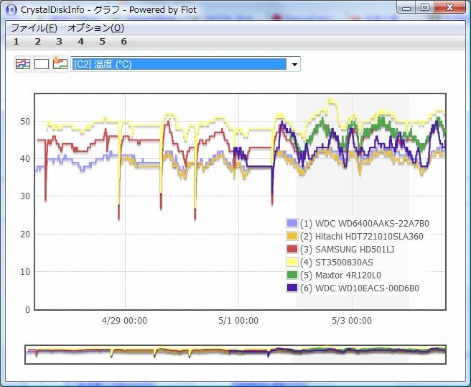Click the Hitachi HDT721010SLA360 legend swatch
Screen dimensions: 471x387
(292, 236)
